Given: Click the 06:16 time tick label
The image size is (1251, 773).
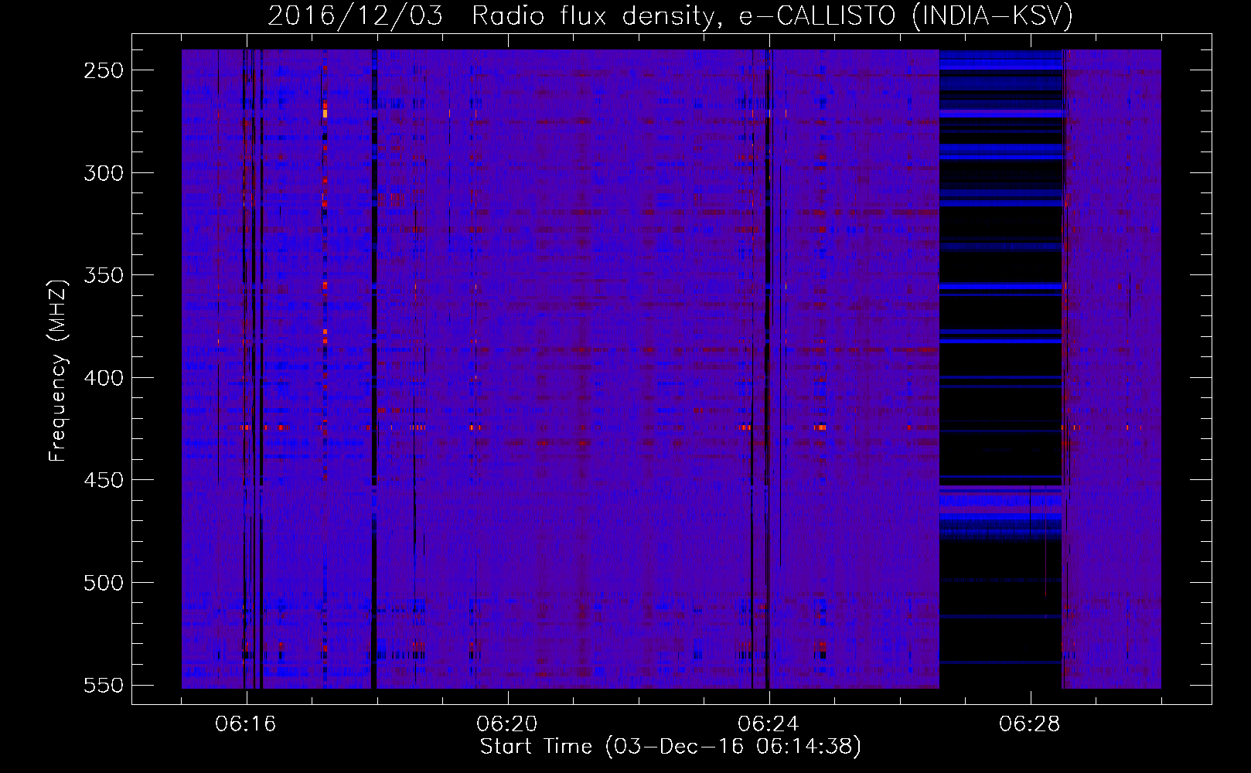Looking at the screenshot, I should (x=246, y=724).
